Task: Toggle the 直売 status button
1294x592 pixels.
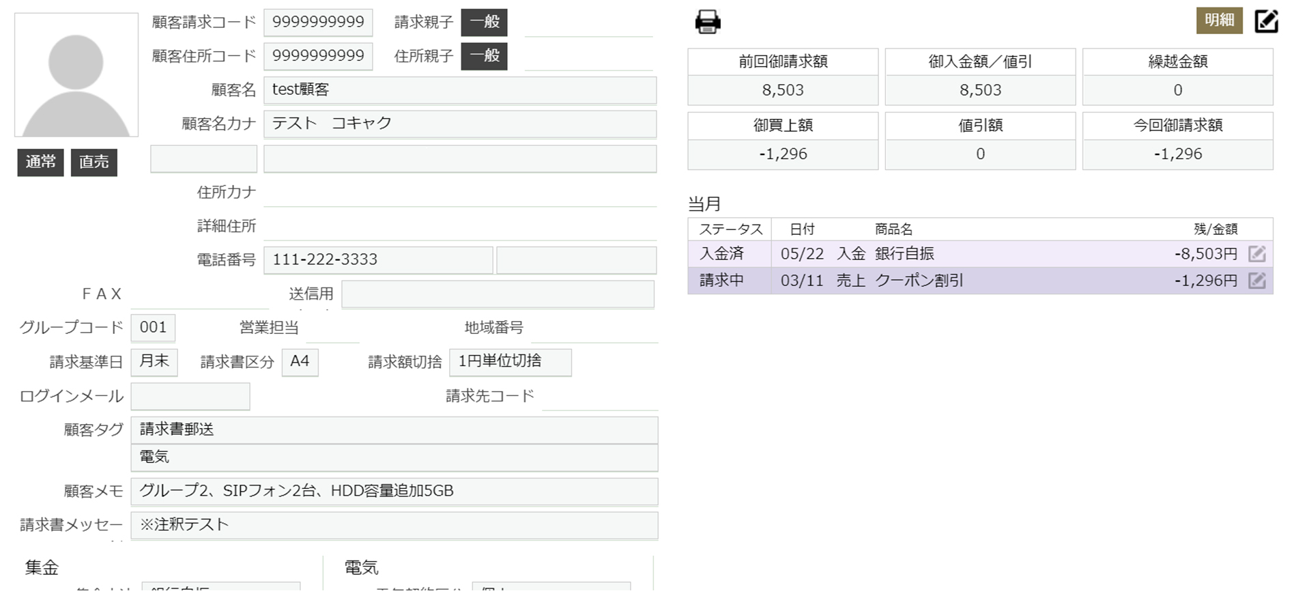Action: pos(94,163)
